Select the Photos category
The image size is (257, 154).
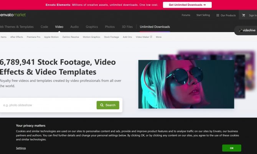click(x=110, y=27)
